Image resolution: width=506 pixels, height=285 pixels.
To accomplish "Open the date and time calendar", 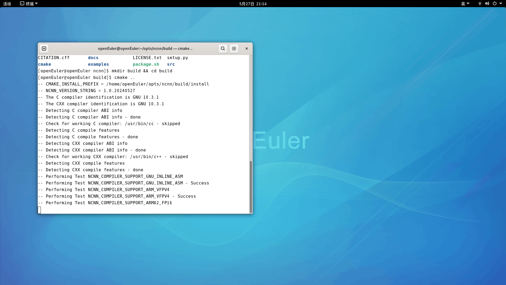I will coord(253,4).
